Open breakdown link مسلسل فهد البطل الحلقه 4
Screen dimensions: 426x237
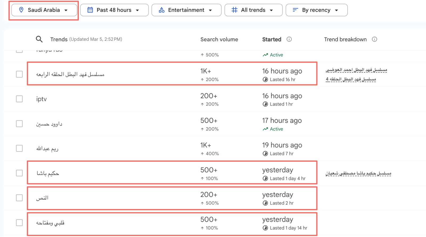tap(351, 79)
